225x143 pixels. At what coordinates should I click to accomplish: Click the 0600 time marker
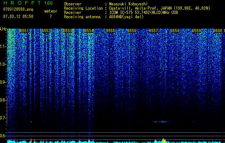[x=218, y=31]
